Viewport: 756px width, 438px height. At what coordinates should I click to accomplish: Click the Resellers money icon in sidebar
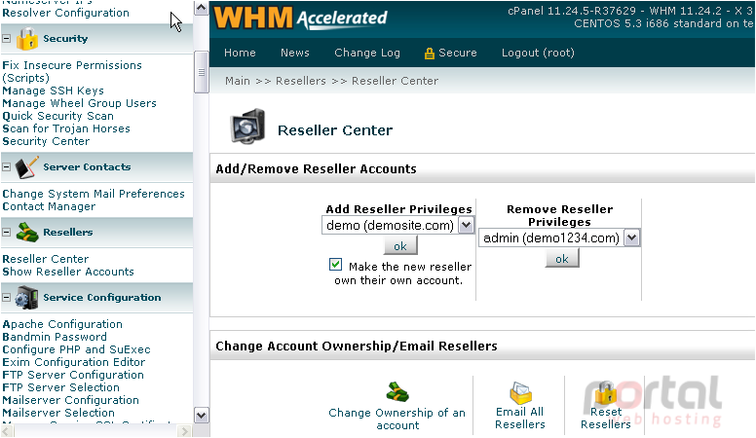(27, 233)
